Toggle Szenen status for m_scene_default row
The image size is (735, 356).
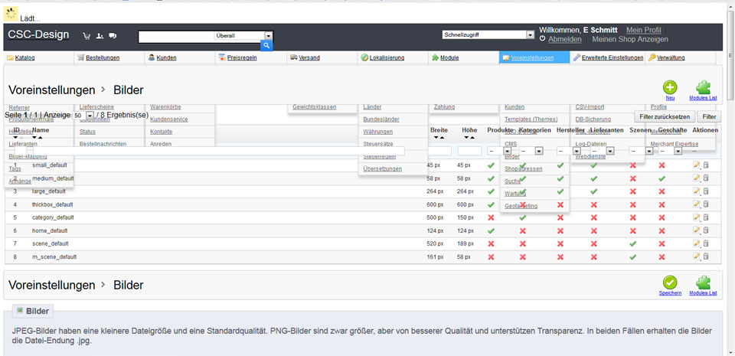coord(633,257)
